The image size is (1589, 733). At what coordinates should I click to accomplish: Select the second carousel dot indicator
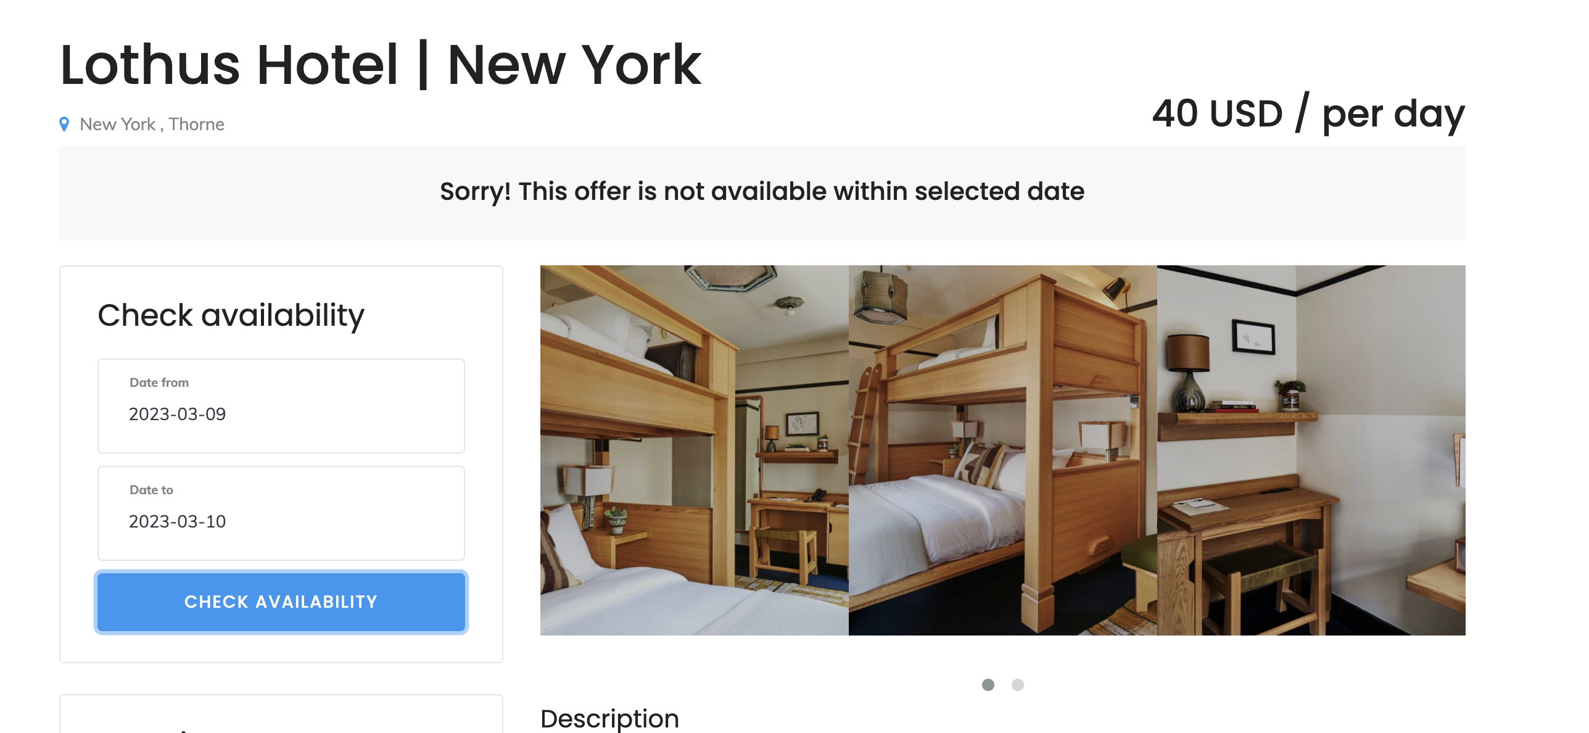click(x=1018, y=685)
